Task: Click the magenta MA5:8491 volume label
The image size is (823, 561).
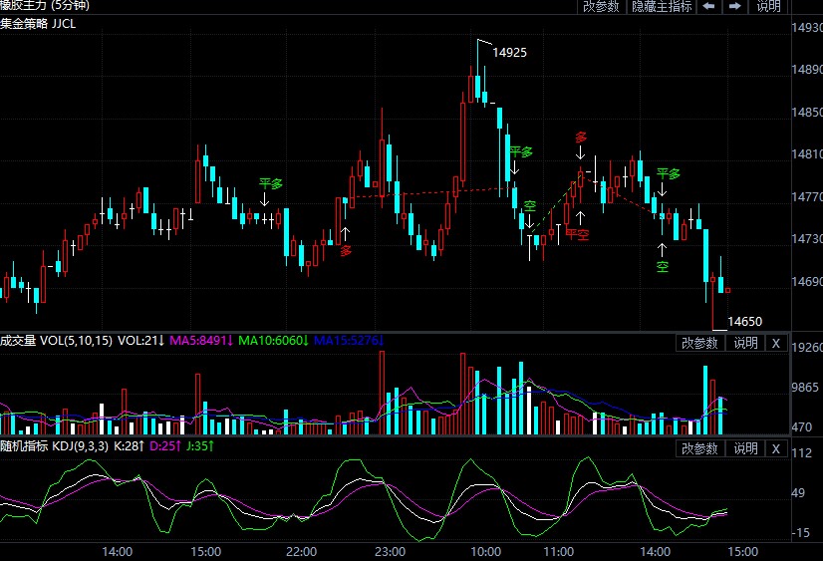Action: point(202,341)
